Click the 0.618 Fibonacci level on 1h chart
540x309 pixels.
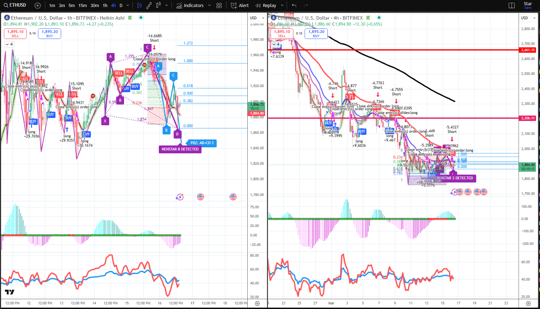[188, 86]
